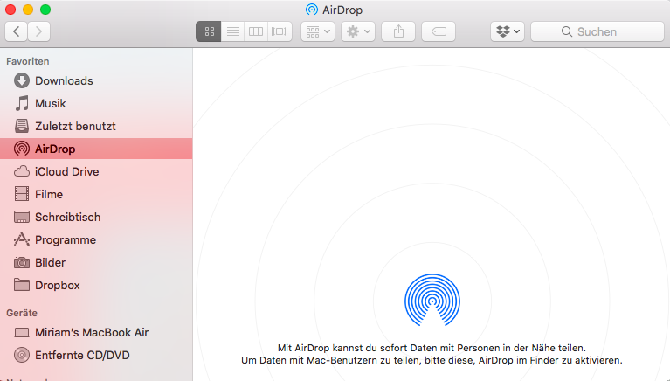Select the Downloads label in Favoriten
The height and width of the screenshot is (381, 670).
coord(64,80)
